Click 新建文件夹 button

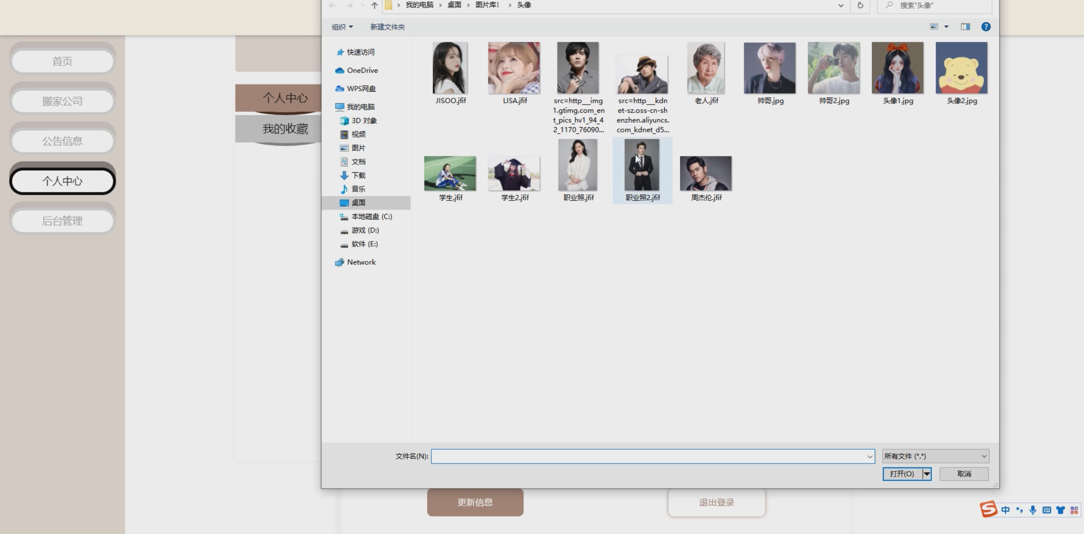coord(387,27)
